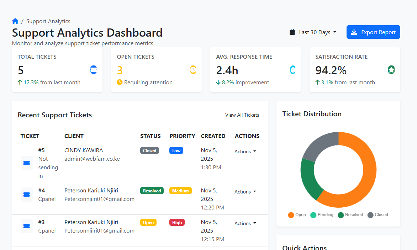Click the stopwatch icon on Avg. Response Time card
The image size is (417, 250).
point(292,70)
